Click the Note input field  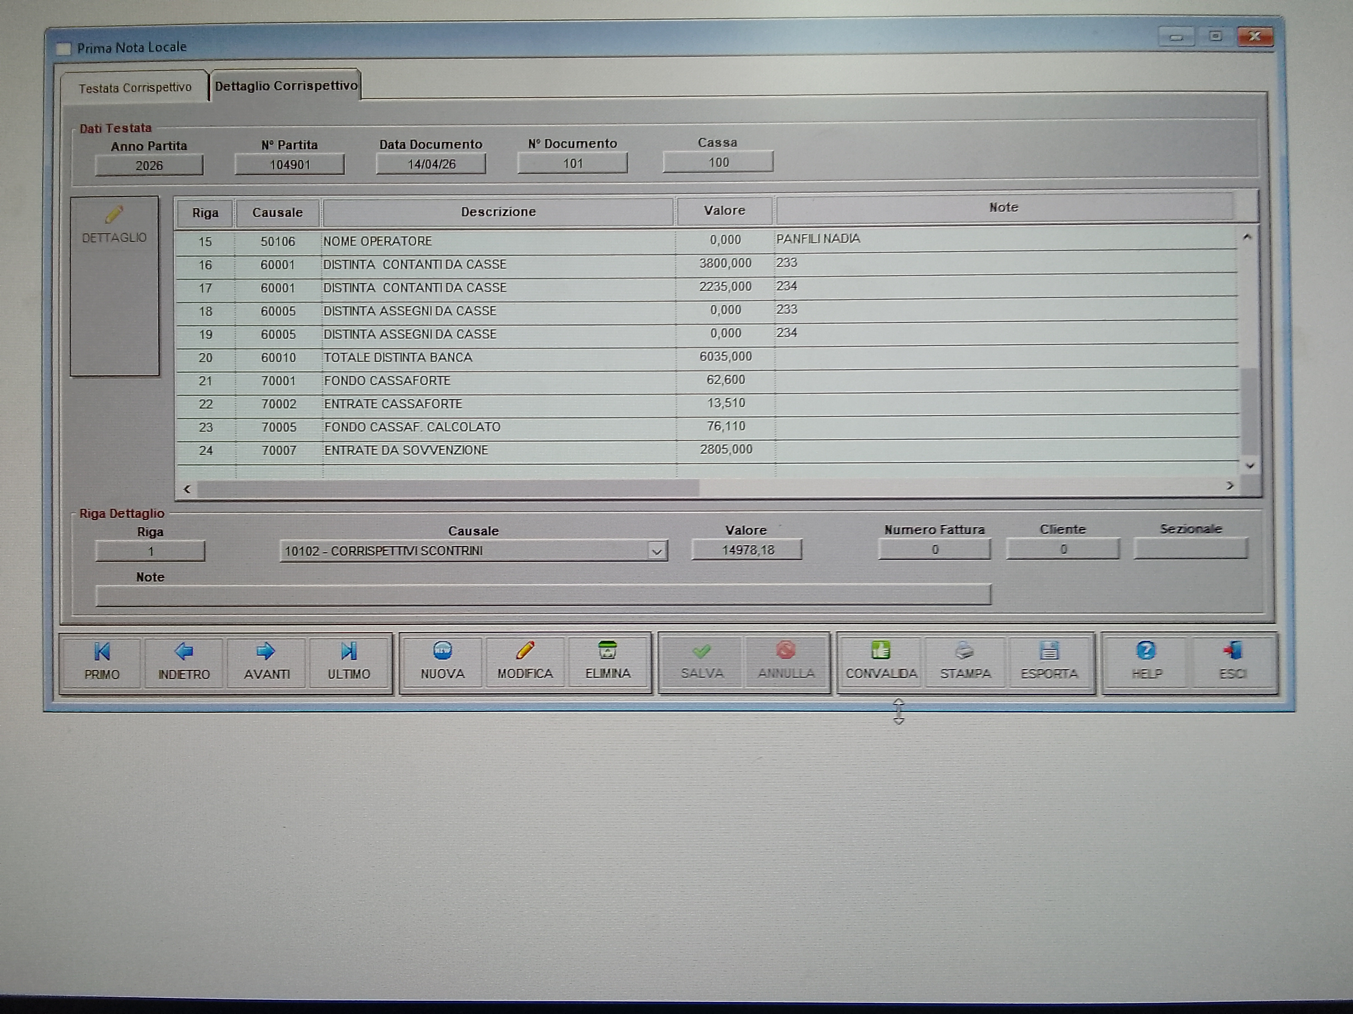coord(543,595)
